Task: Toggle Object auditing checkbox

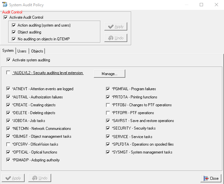Action: point(14,32)
